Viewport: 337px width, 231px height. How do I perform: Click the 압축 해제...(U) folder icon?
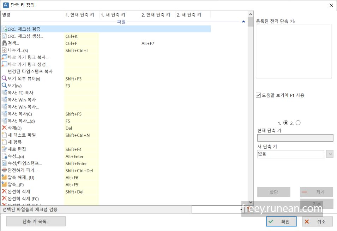tap(4, 177)
